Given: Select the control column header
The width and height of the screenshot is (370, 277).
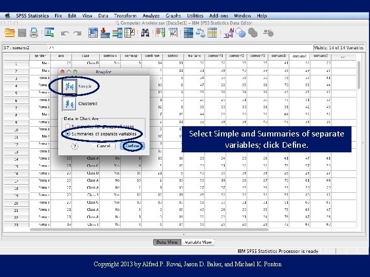Looking at the screenshot, I should point(173,56).
